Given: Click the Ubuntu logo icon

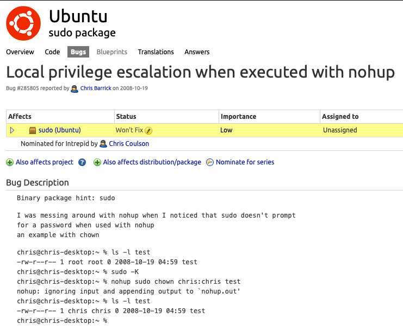Looking at the screenshot, I should click(x=23, y=23).
